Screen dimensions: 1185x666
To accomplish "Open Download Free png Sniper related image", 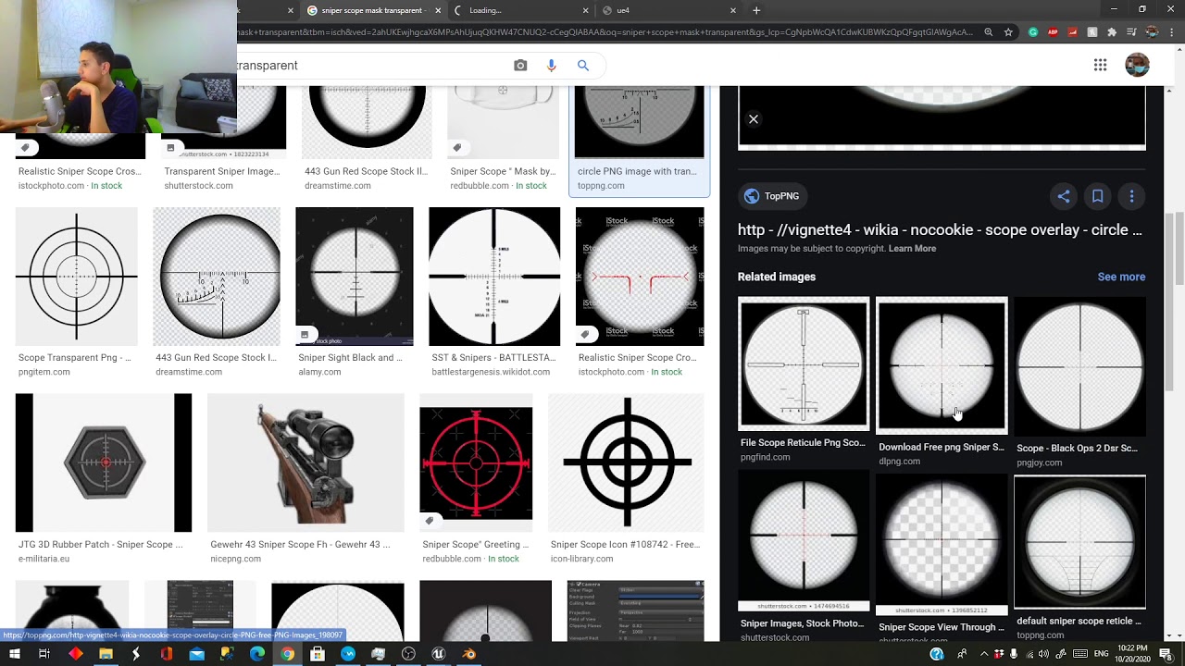I will click(x=942, y=365).
